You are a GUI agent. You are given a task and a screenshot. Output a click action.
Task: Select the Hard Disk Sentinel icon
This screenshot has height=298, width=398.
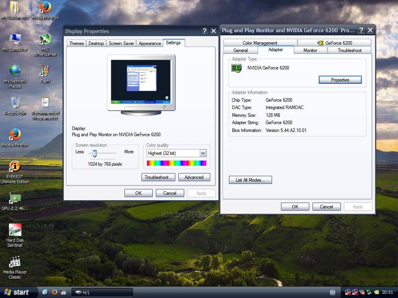15,230
